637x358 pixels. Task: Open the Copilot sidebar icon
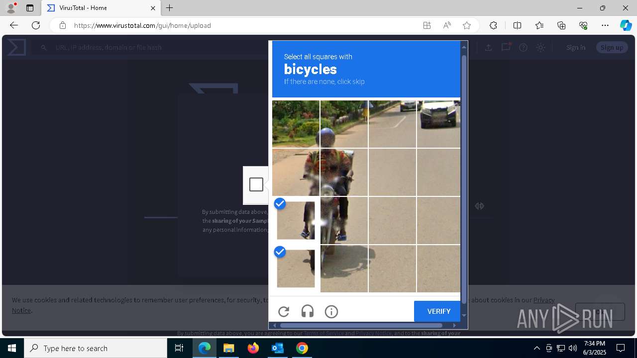pyautogui.click(x=626, y=25)
